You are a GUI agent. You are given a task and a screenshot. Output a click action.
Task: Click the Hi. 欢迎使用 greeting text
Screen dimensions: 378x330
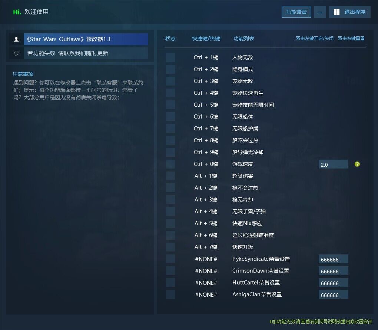[31, 12]
